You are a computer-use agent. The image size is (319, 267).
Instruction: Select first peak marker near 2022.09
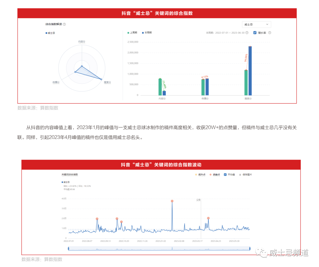97,219
